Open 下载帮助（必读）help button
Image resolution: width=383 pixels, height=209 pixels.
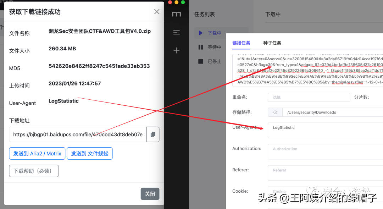34,171
